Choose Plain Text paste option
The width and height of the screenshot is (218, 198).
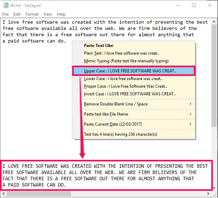coord(139,53)
